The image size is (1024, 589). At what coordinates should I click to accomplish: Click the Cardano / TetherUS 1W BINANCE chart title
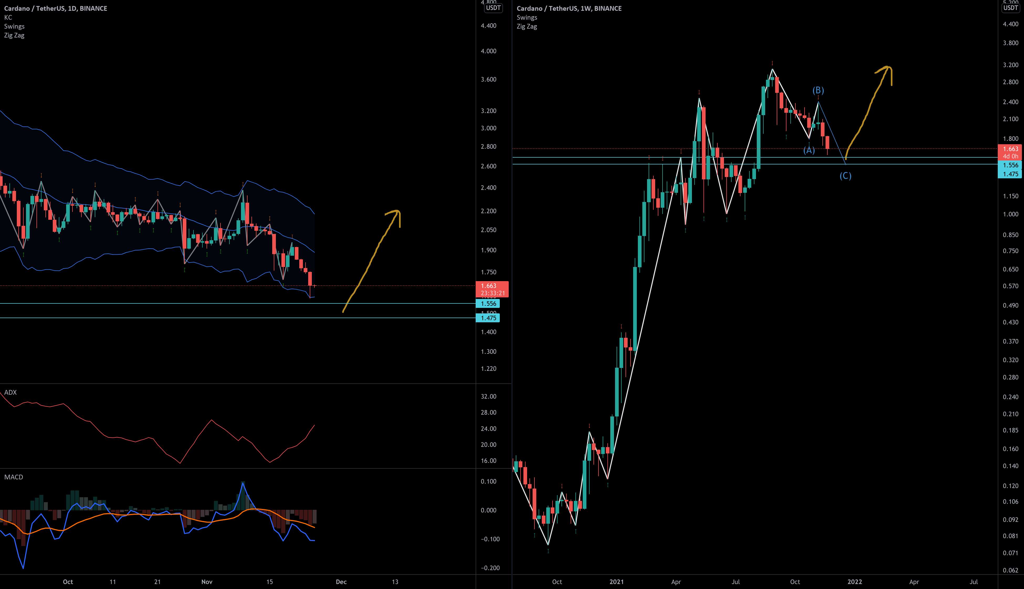tap(569, 8)
